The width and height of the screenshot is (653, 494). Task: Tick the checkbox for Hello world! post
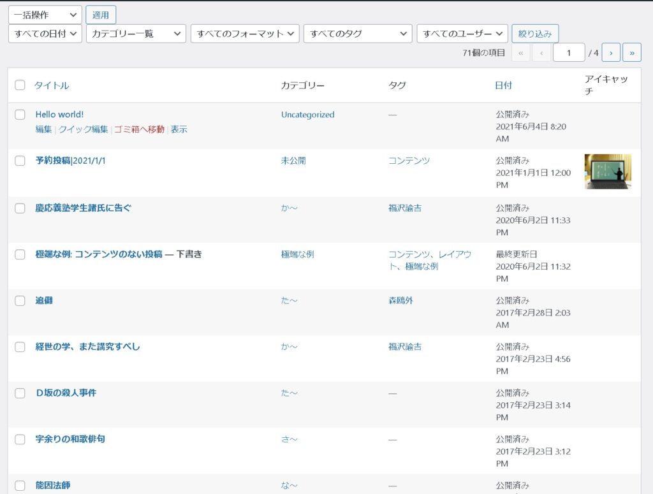20,115
